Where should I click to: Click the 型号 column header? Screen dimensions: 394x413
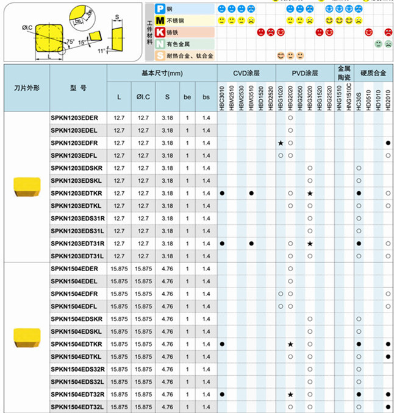point(78,88)
